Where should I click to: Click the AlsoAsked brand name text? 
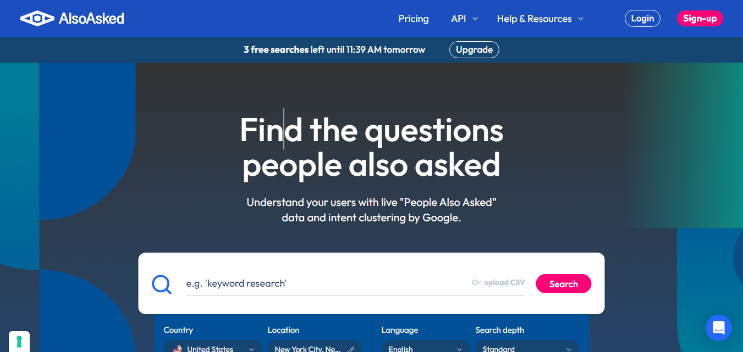coord(92,19)
